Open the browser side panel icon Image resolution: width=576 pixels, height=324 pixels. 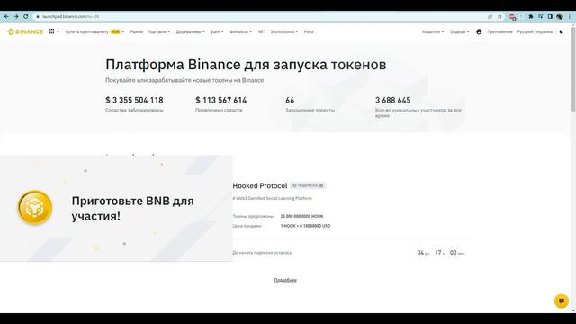[550, 16]
